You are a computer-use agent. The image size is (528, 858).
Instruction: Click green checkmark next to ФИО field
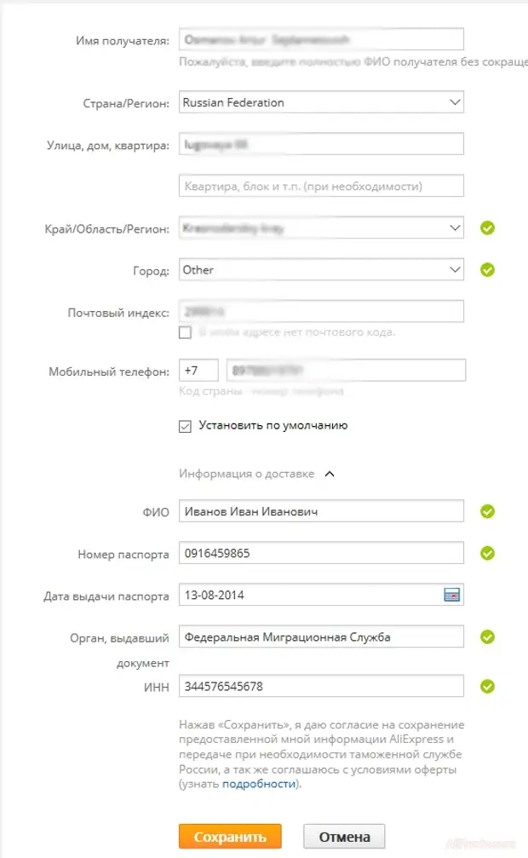click(x=487, y=511)
